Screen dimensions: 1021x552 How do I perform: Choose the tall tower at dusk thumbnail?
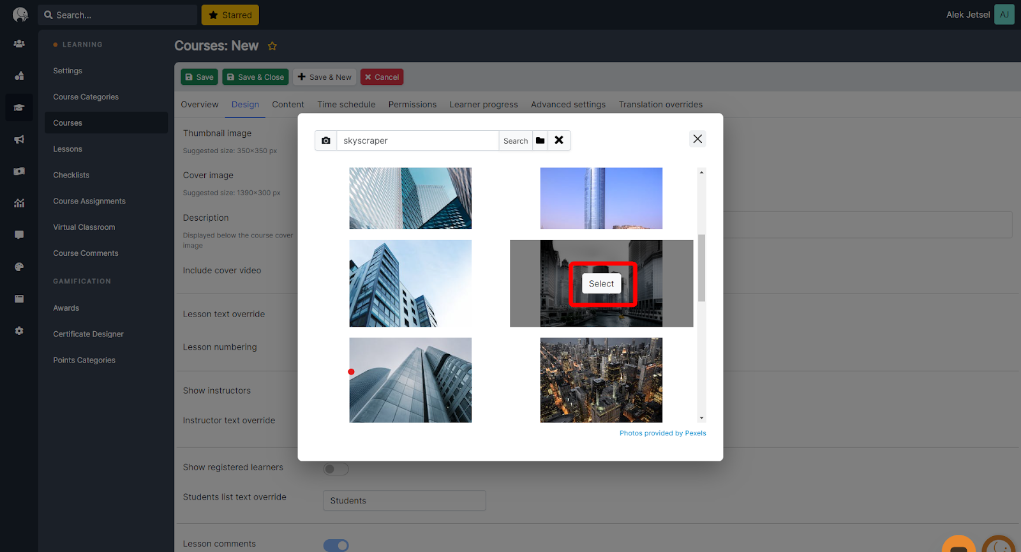coord(601,198)
